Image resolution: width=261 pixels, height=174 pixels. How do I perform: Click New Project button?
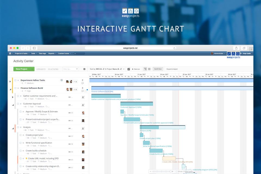click(22, 69)
